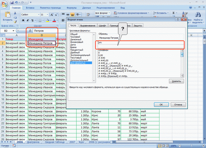Switch to the Формулы ribbon tab
This screenshot has height=148, width=206.
(71, 8)
